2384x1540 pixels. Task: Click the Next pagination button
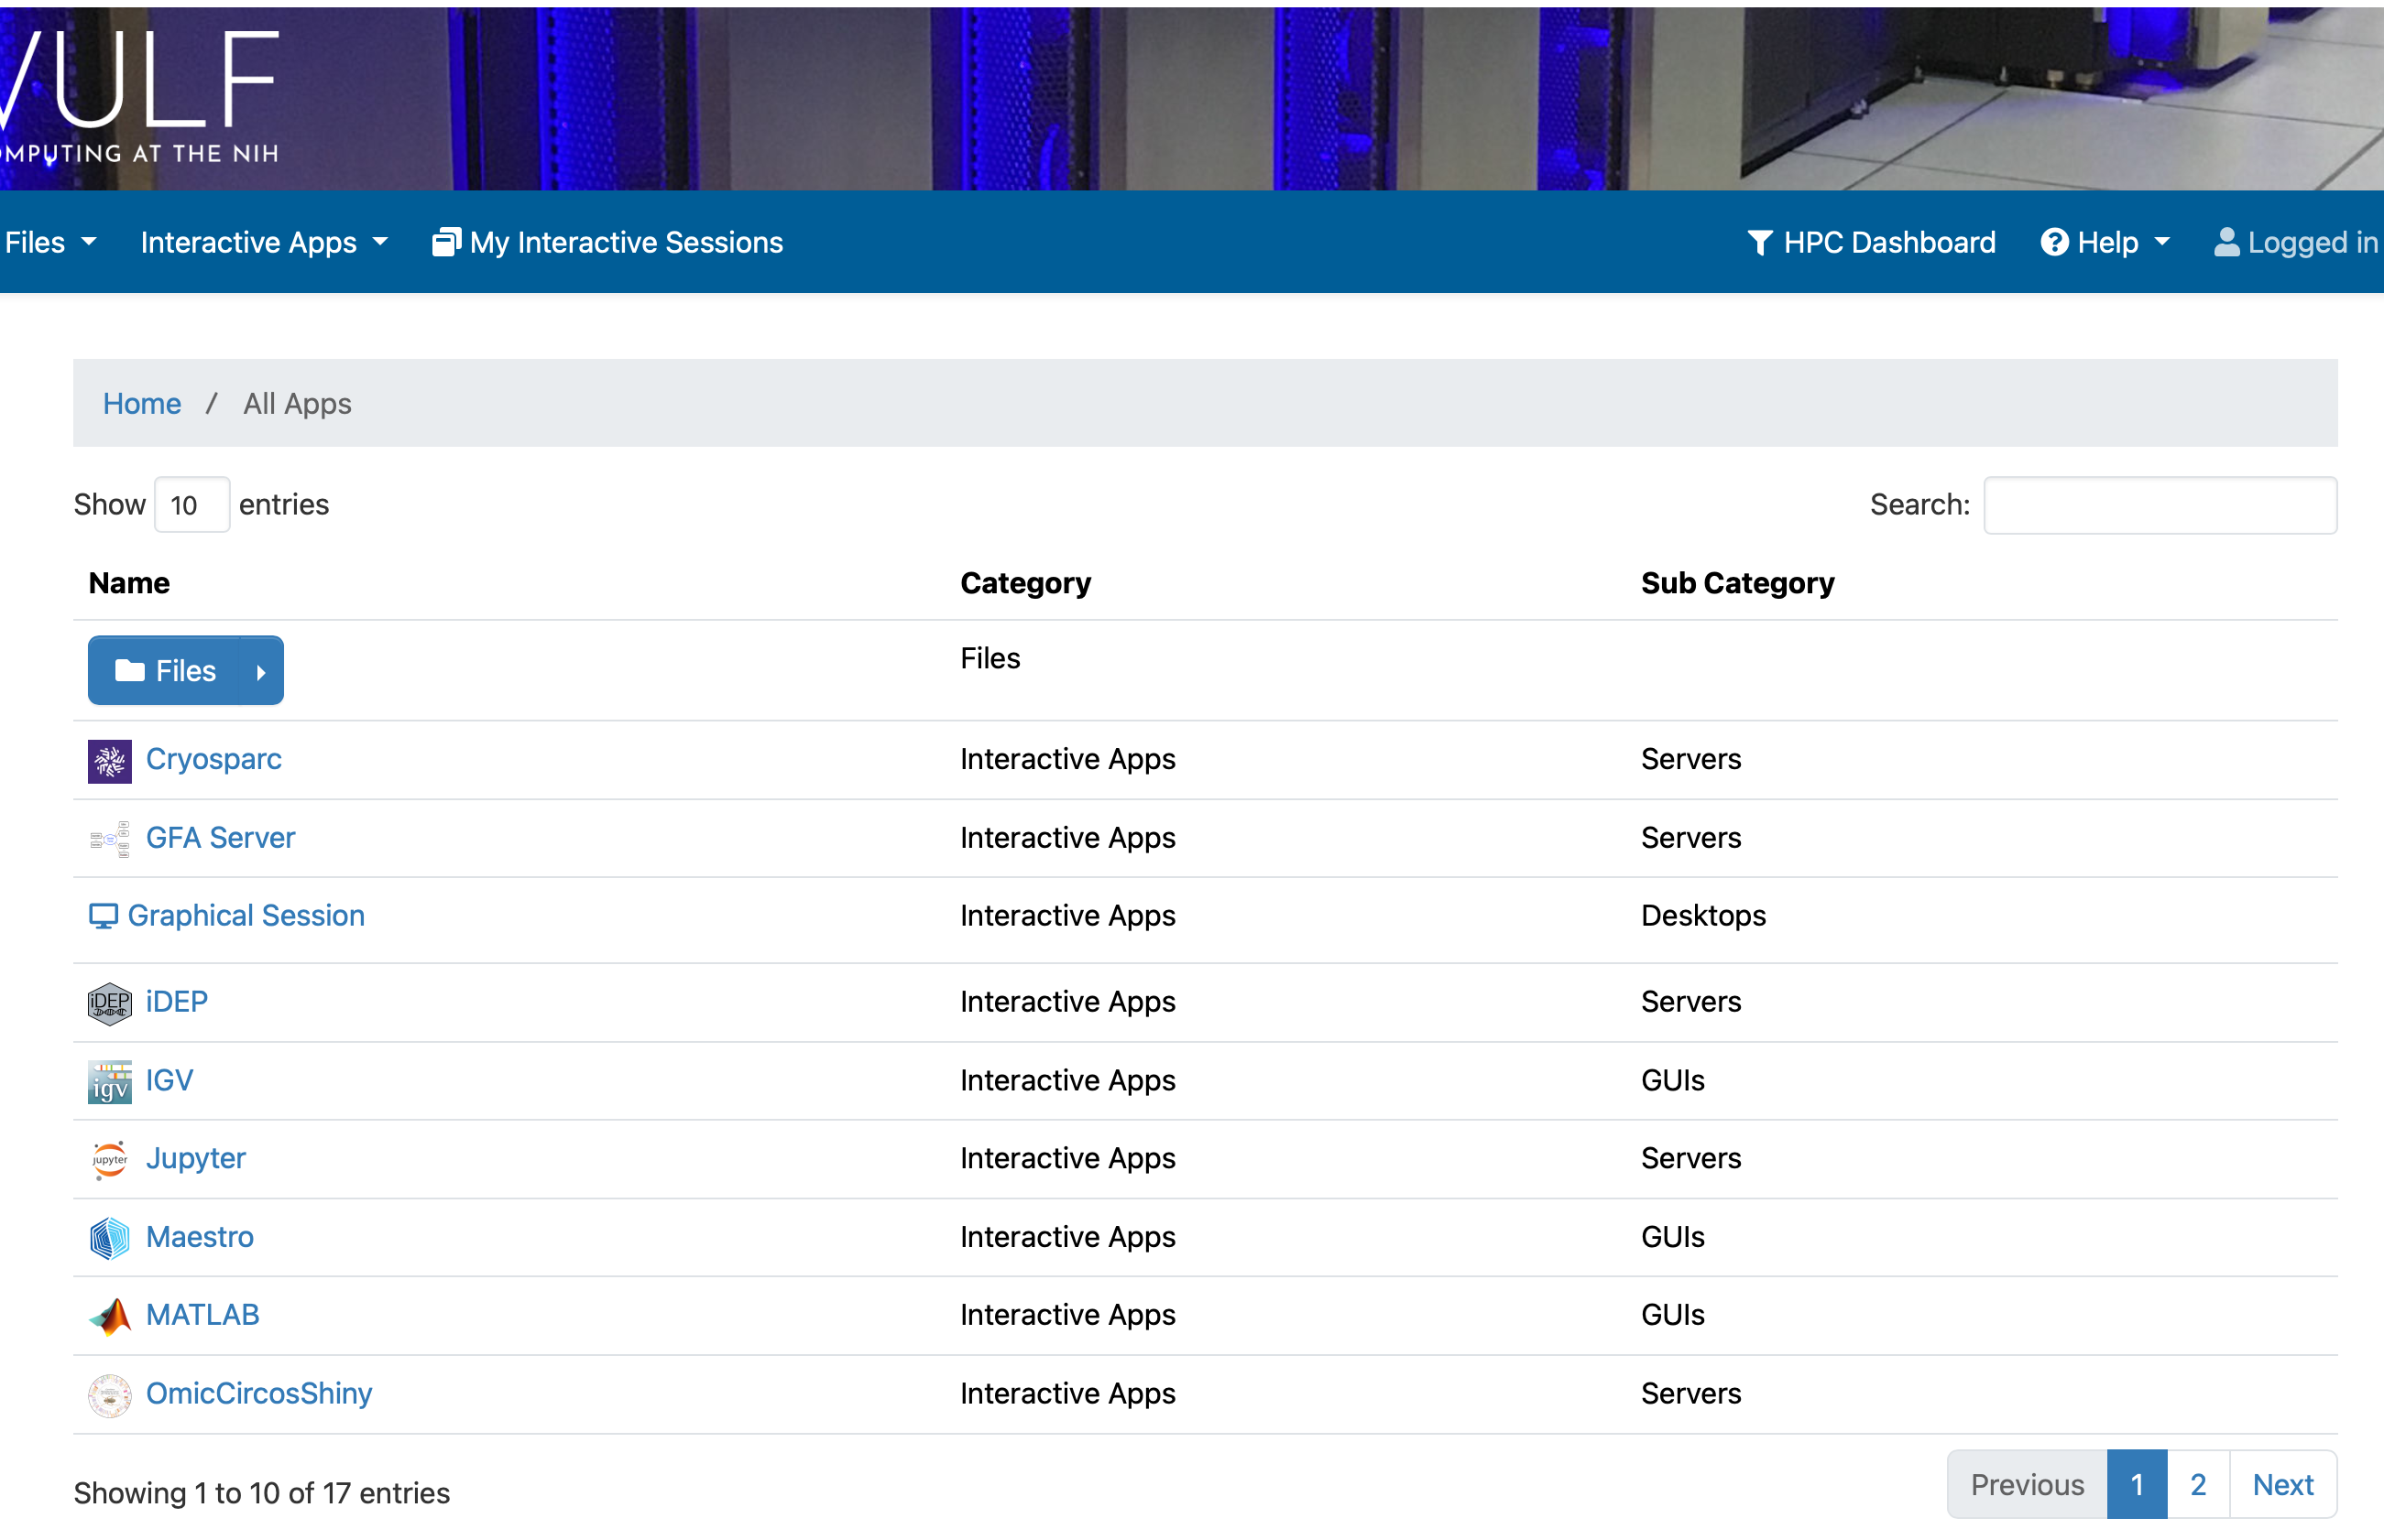click(x=2283, y=1485)
